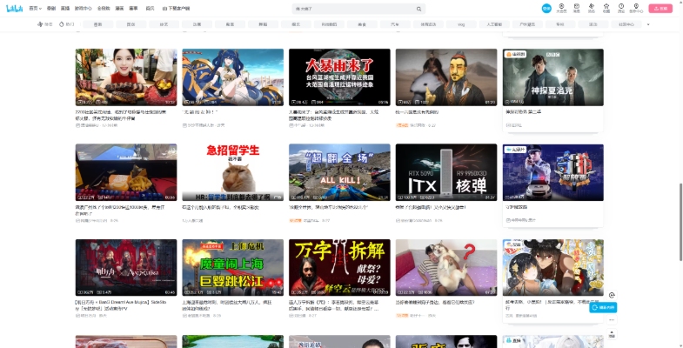Screen dimensions: 683x348
Task: Click into the search input field
Action: click(x=354, y=9)
